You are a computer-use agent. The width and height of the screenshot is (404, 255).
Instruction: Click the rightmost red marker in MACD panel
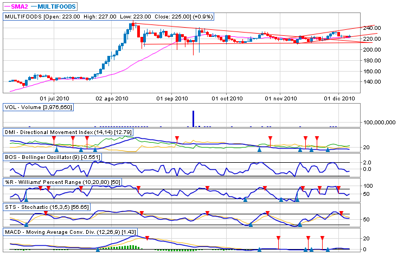pyautogui.click(x=322, y=238)
